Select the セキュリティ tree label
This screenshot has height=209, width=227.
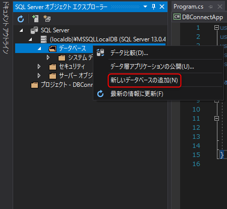click(72, 67)
